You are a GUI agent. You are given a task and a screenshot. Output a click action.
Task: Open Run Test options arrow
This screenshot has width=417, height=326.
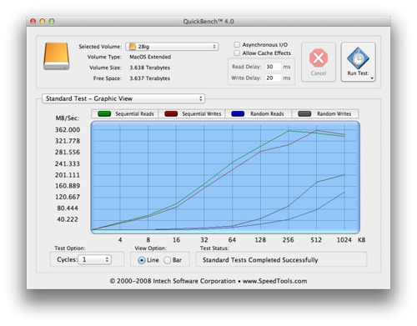pyautogui.click(x=372, y=78)
